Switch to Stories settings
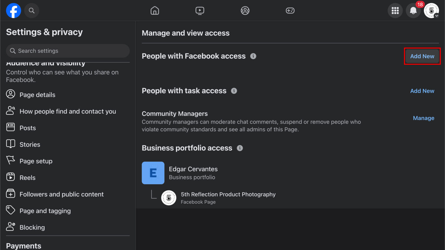The width and height of the screenshot is (445, 250). (30, 144)
